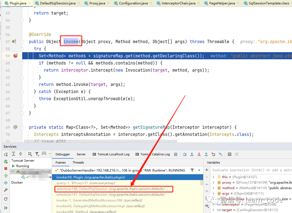Toggle the breakpoint on line 59

pos(15,56)
